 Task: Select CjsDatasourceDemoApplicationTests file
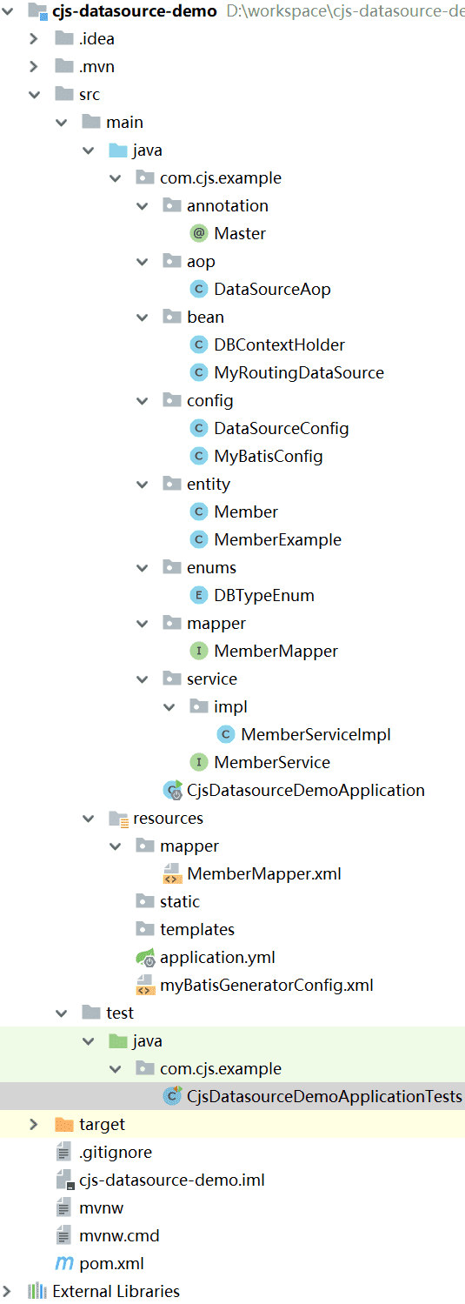tap(324, 1096)
